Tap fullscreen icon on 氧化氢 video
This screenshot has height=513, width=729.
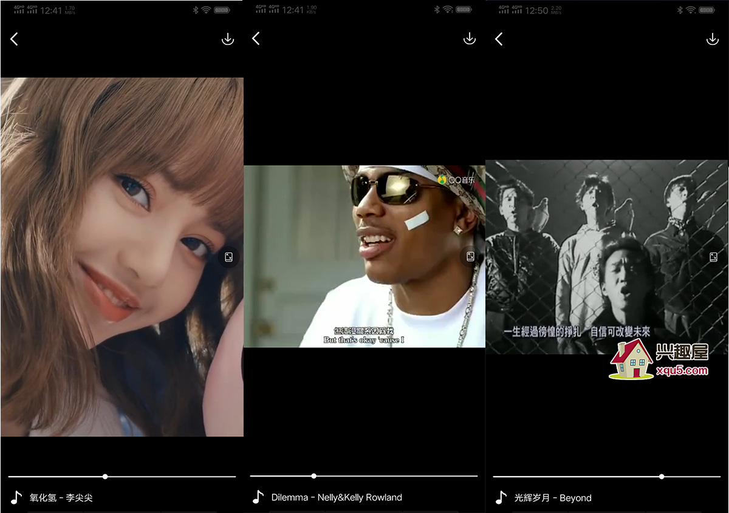(228, 257)
